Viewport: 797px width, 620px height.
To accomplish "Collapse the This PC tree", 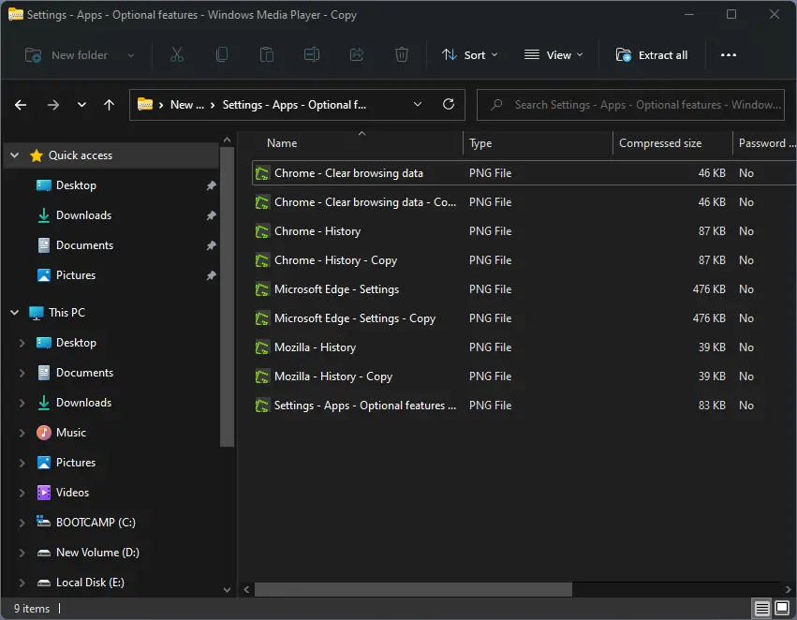I will [x=15, y=313].
